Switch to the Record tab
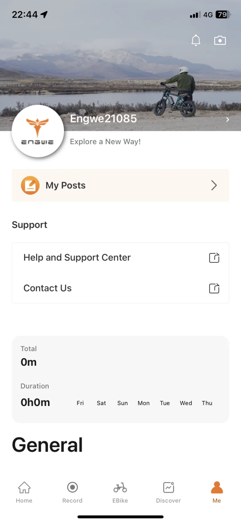241x523 pixels. click(72, 492)
